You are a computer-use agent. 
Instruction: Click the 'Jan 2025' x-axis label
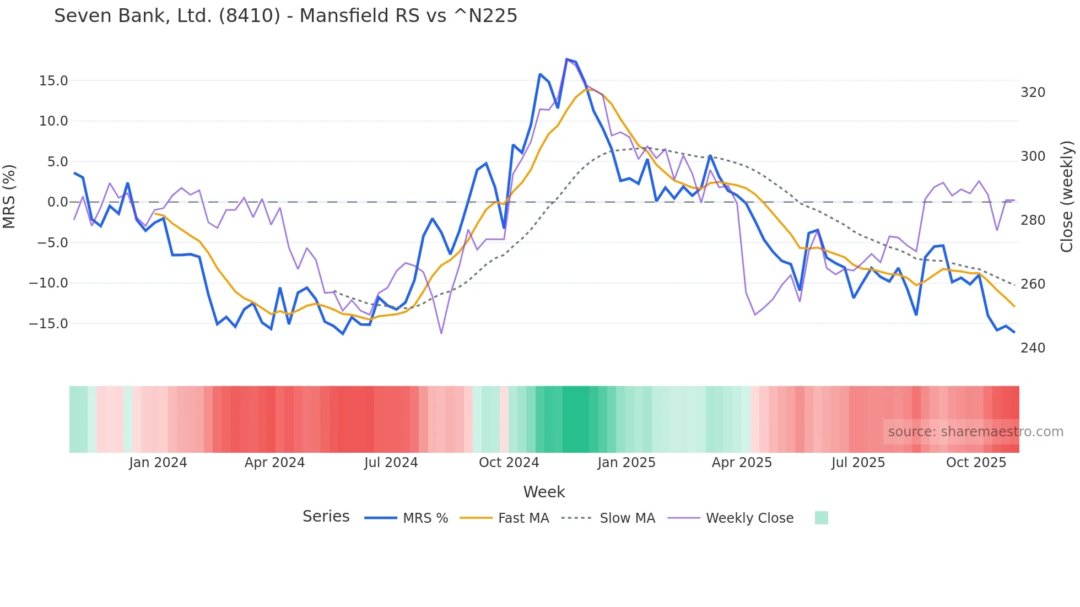coord(627,462)
